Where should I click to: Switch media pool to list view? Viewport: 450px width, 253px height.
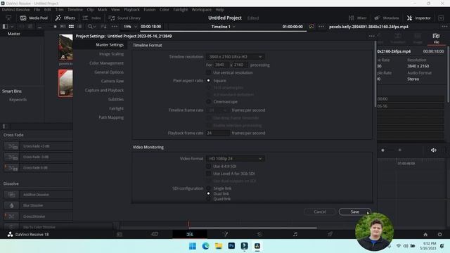click(x=79, y=27)
